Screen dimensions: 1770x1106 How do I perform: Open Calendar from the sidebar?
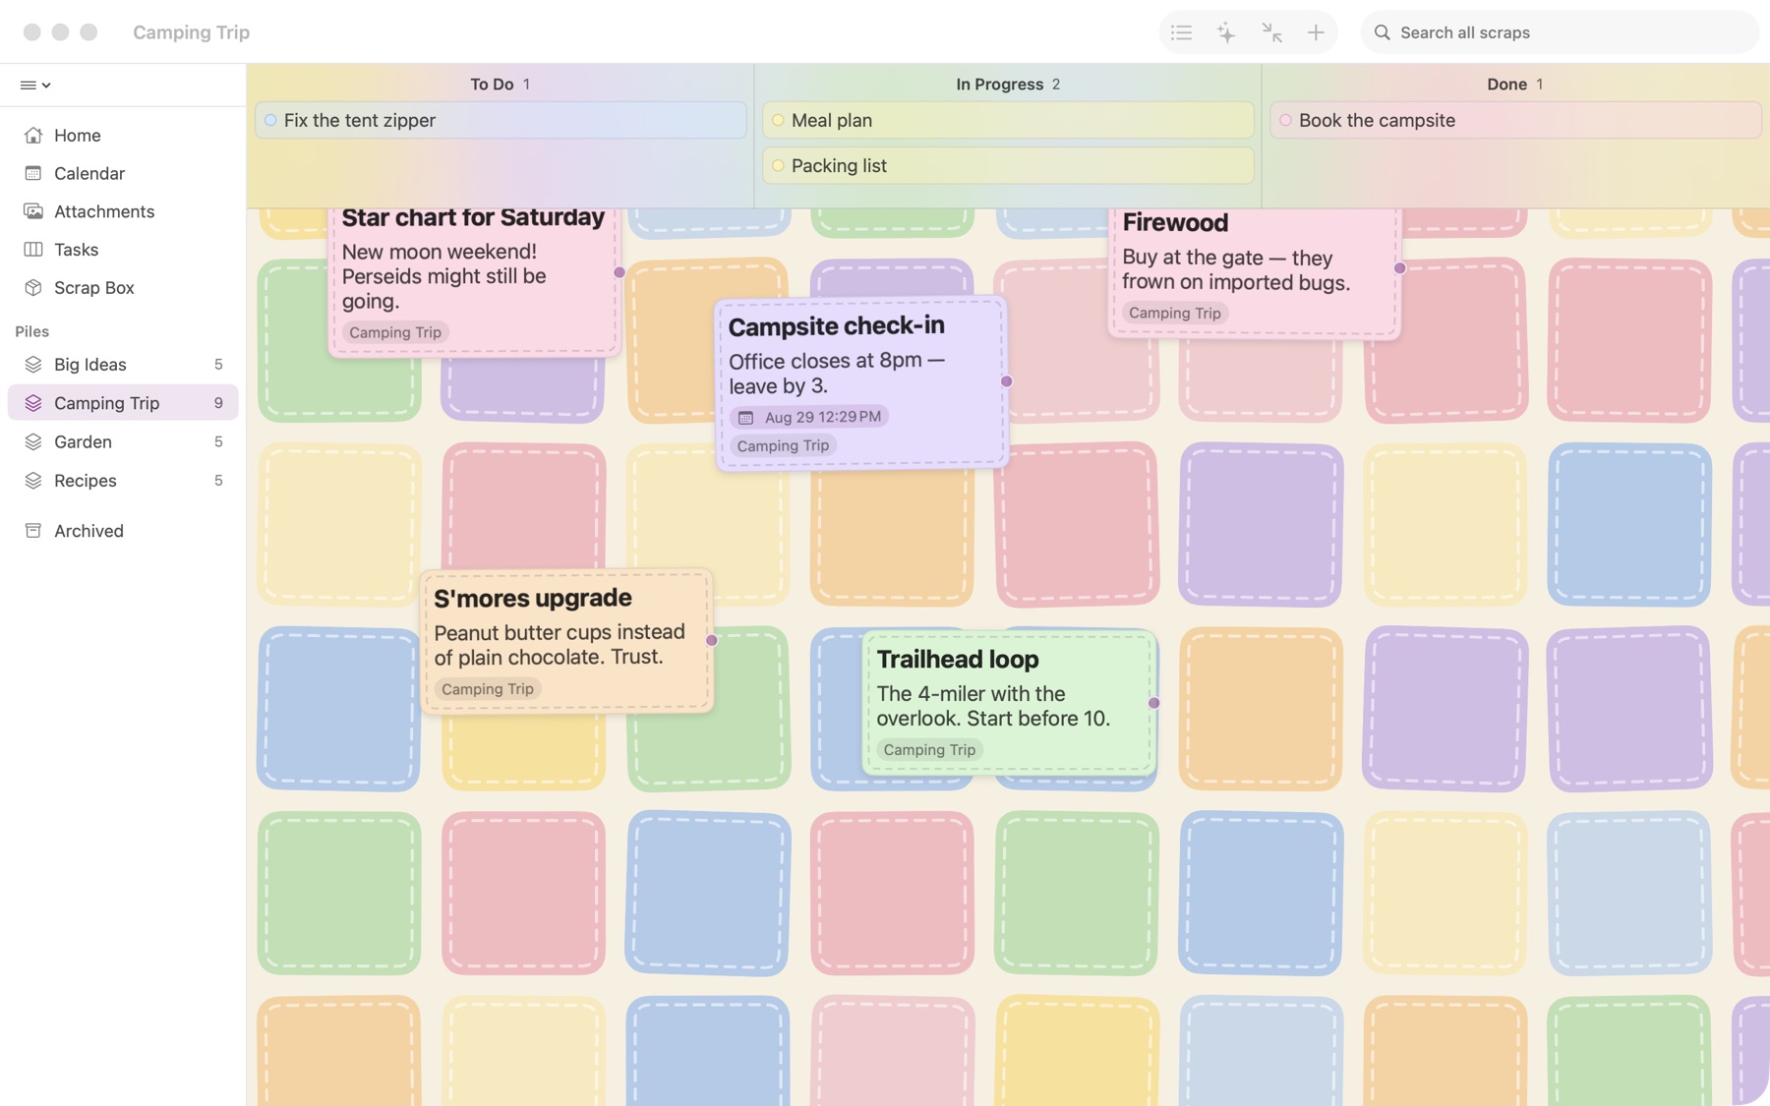[x=123, y=174]
